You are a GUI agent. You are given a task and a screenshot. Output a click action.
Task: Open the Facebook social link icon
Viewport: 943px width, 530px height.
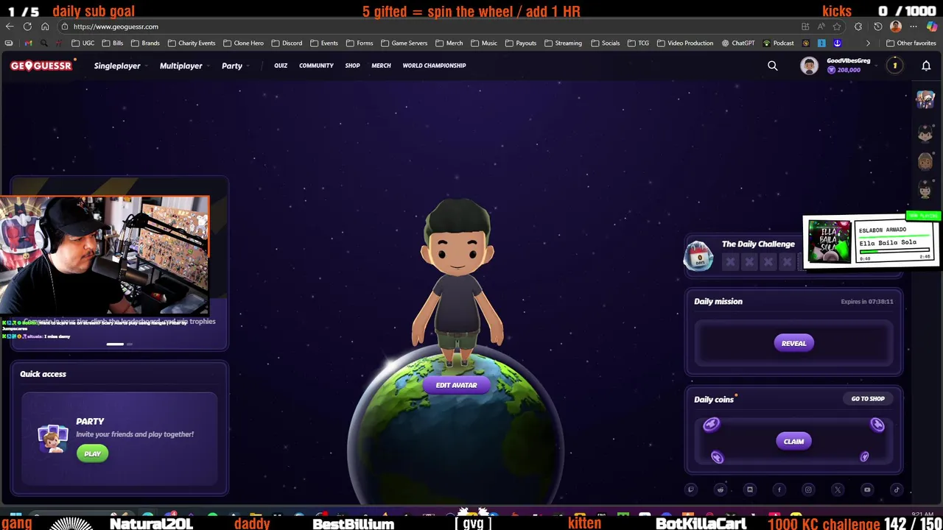tap(779, 490)
